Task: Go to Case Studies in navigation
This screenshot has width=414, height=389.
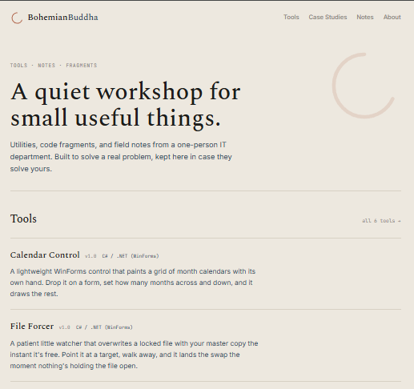Action: [328, 17]
